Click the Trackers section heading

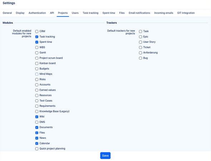pyautogui.click(x=112, y=23)
